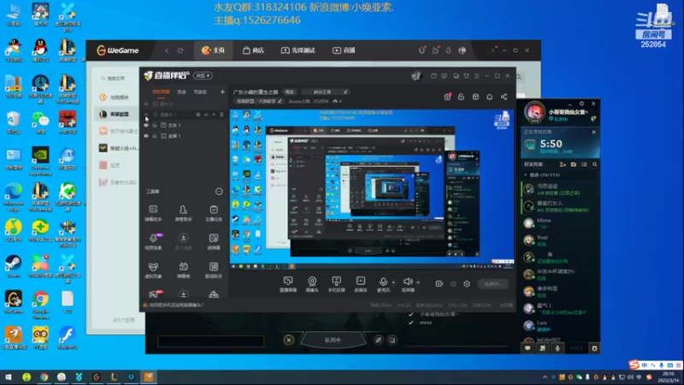This screenshot has width=684, height=385.
Task: Open the 弹幕助手 tool
Action: [x=153, y=213]
